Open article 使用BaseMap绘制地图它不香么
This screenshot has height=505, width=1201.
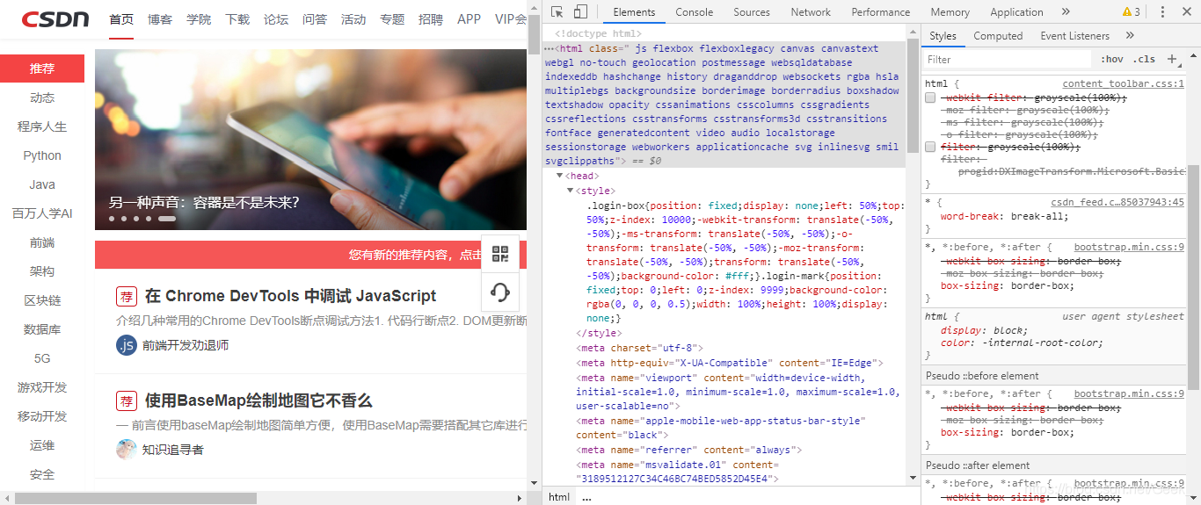coord(258,400)
